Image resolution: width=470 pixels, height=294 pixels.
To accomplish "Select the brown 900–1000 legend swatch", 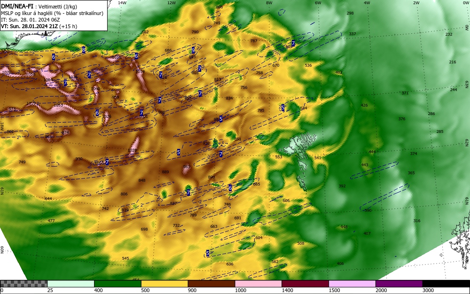I will coord(211,284).
